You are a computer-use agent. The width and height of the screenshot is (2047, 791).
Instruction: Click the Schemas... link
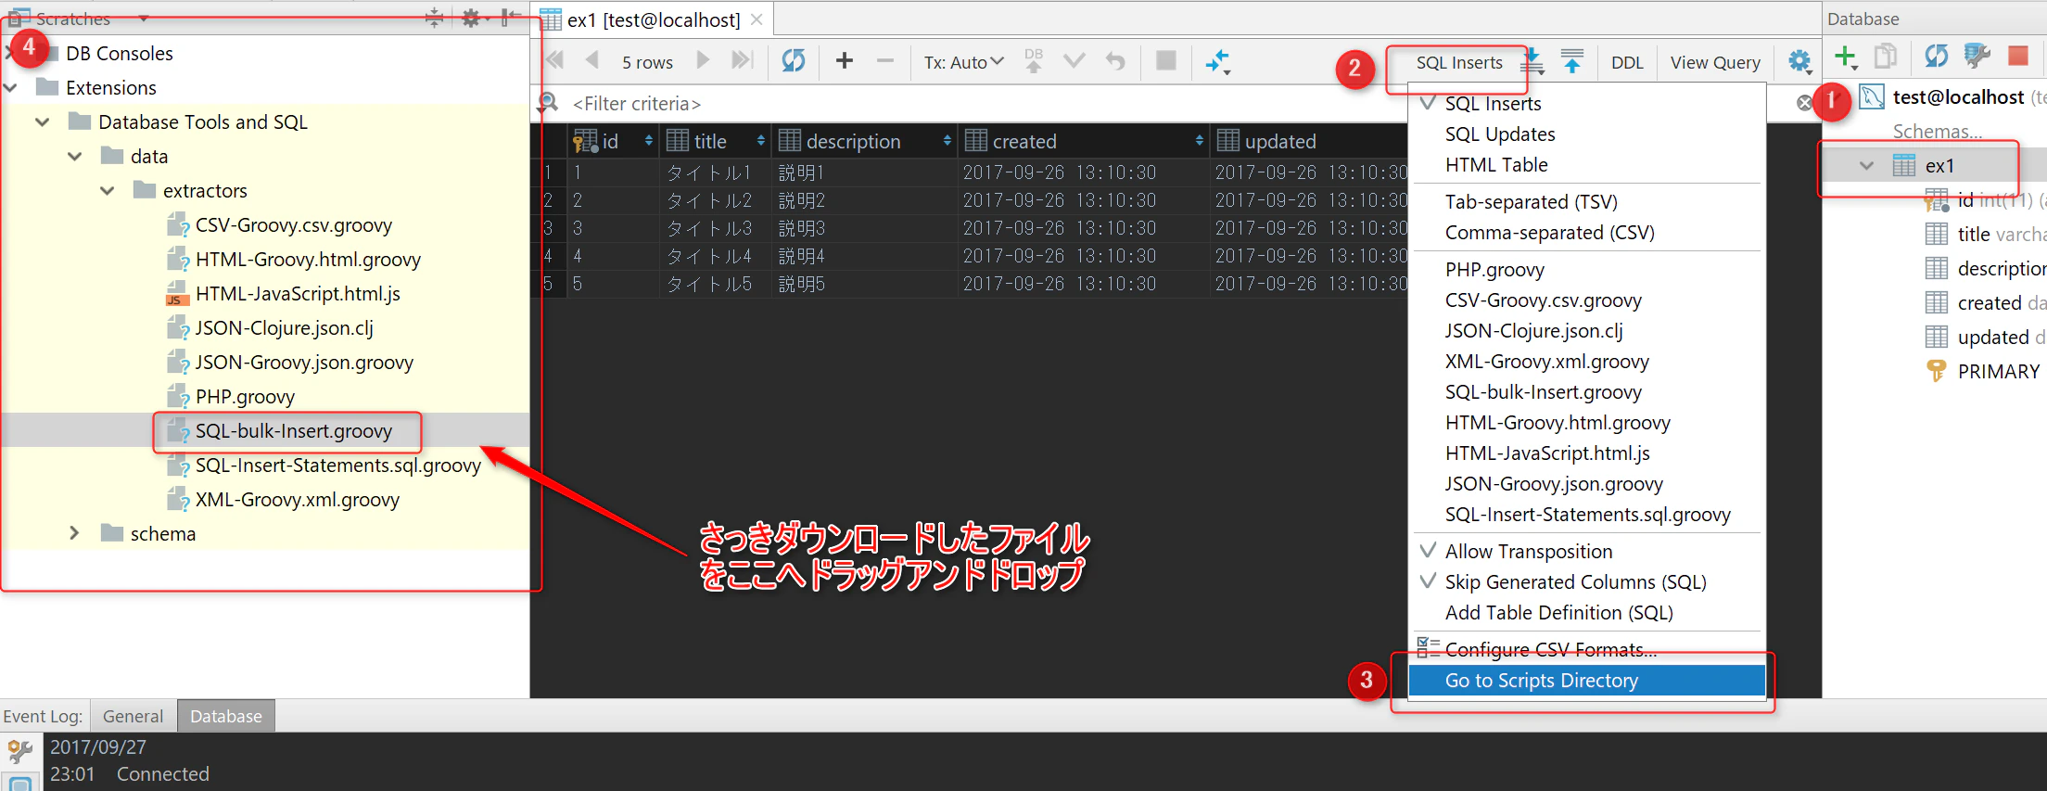pos(1937,132)
